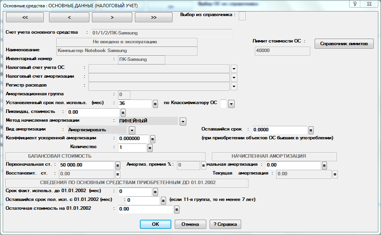Click the button beside Оставшийся срок field

[x=311, y=130]
